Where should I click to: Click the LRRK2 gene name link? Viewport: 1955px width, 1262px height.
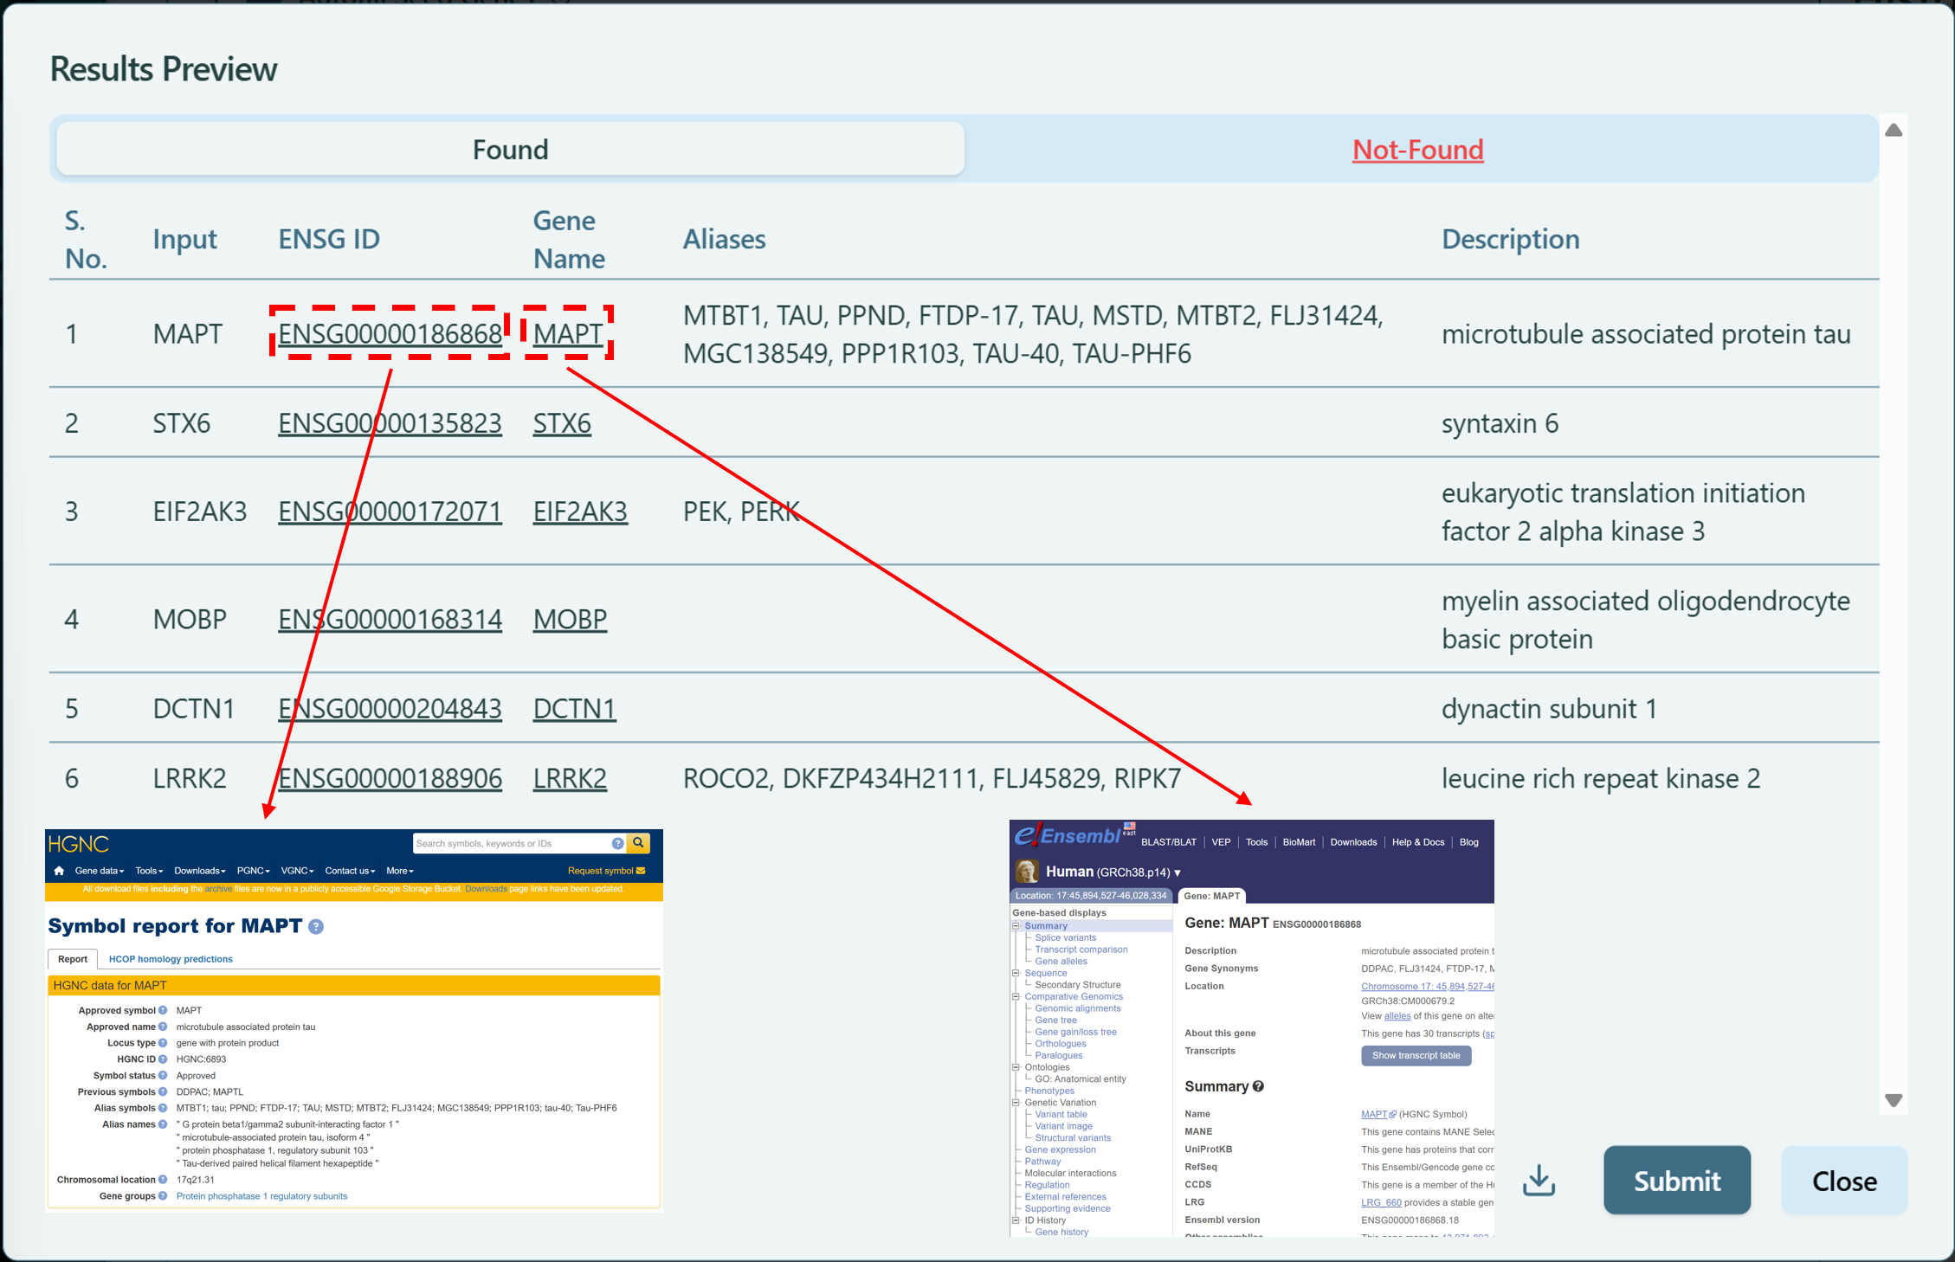pos(570,778)
